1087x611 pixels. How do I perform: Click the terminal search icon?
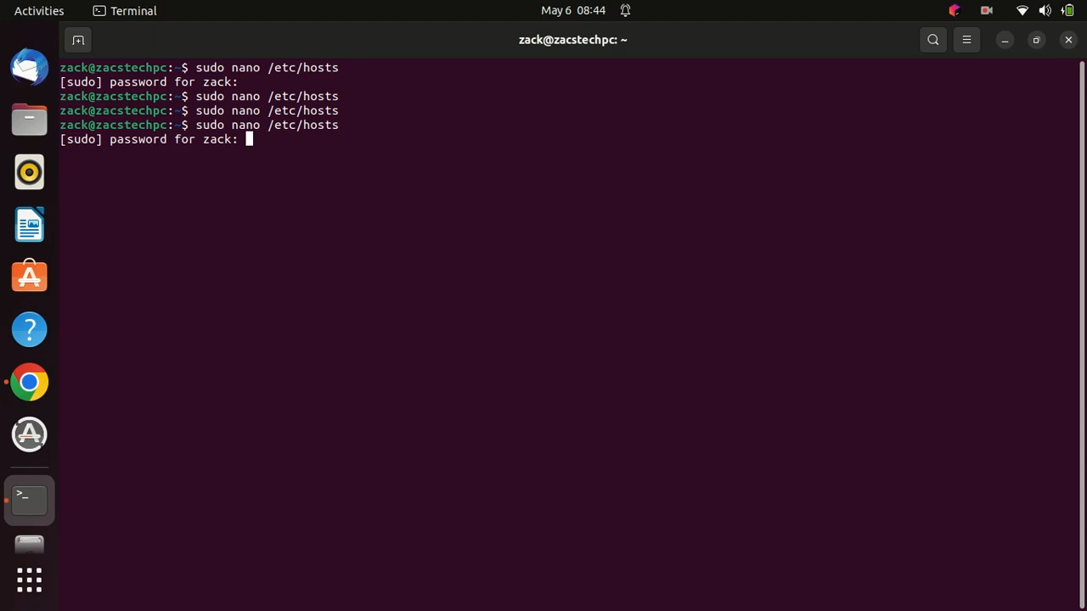tap(933, 40)
